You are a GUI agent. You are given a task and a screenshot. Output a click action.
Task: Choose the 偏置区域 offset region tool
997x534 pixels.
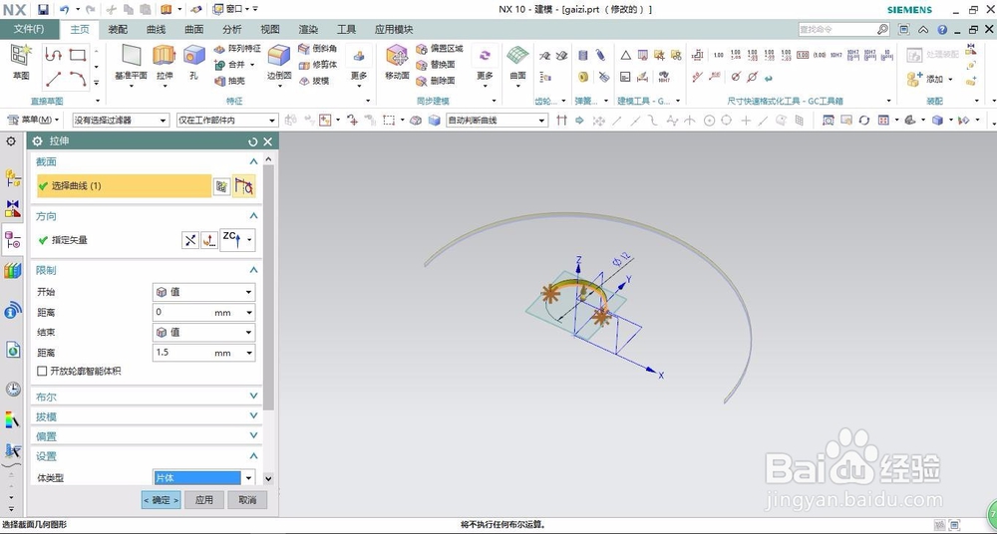[x=440, y=48]
